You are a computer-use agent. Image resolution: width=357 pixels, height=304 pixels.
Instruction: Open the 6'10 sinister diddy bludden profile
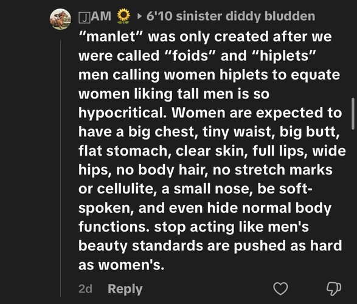tap(230, 16)
